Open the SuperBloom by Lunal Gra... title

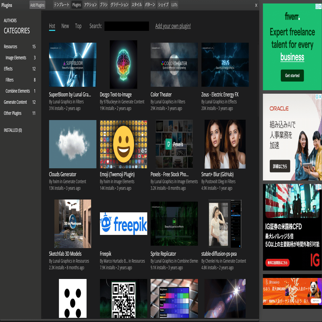click(70, 94)
